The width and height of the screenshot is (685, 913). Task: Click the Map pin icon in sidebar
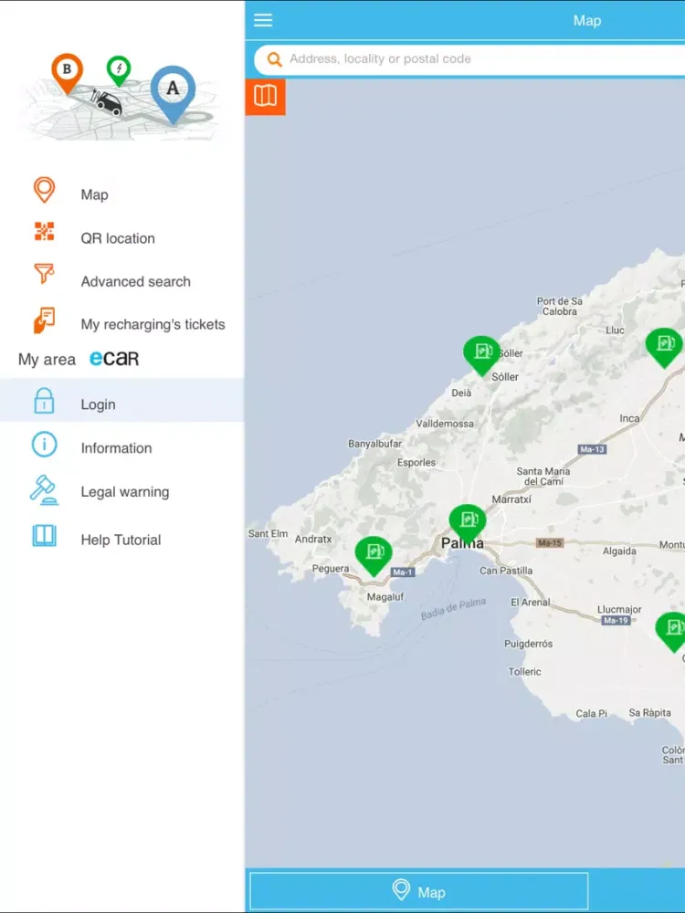coord(44,190)
